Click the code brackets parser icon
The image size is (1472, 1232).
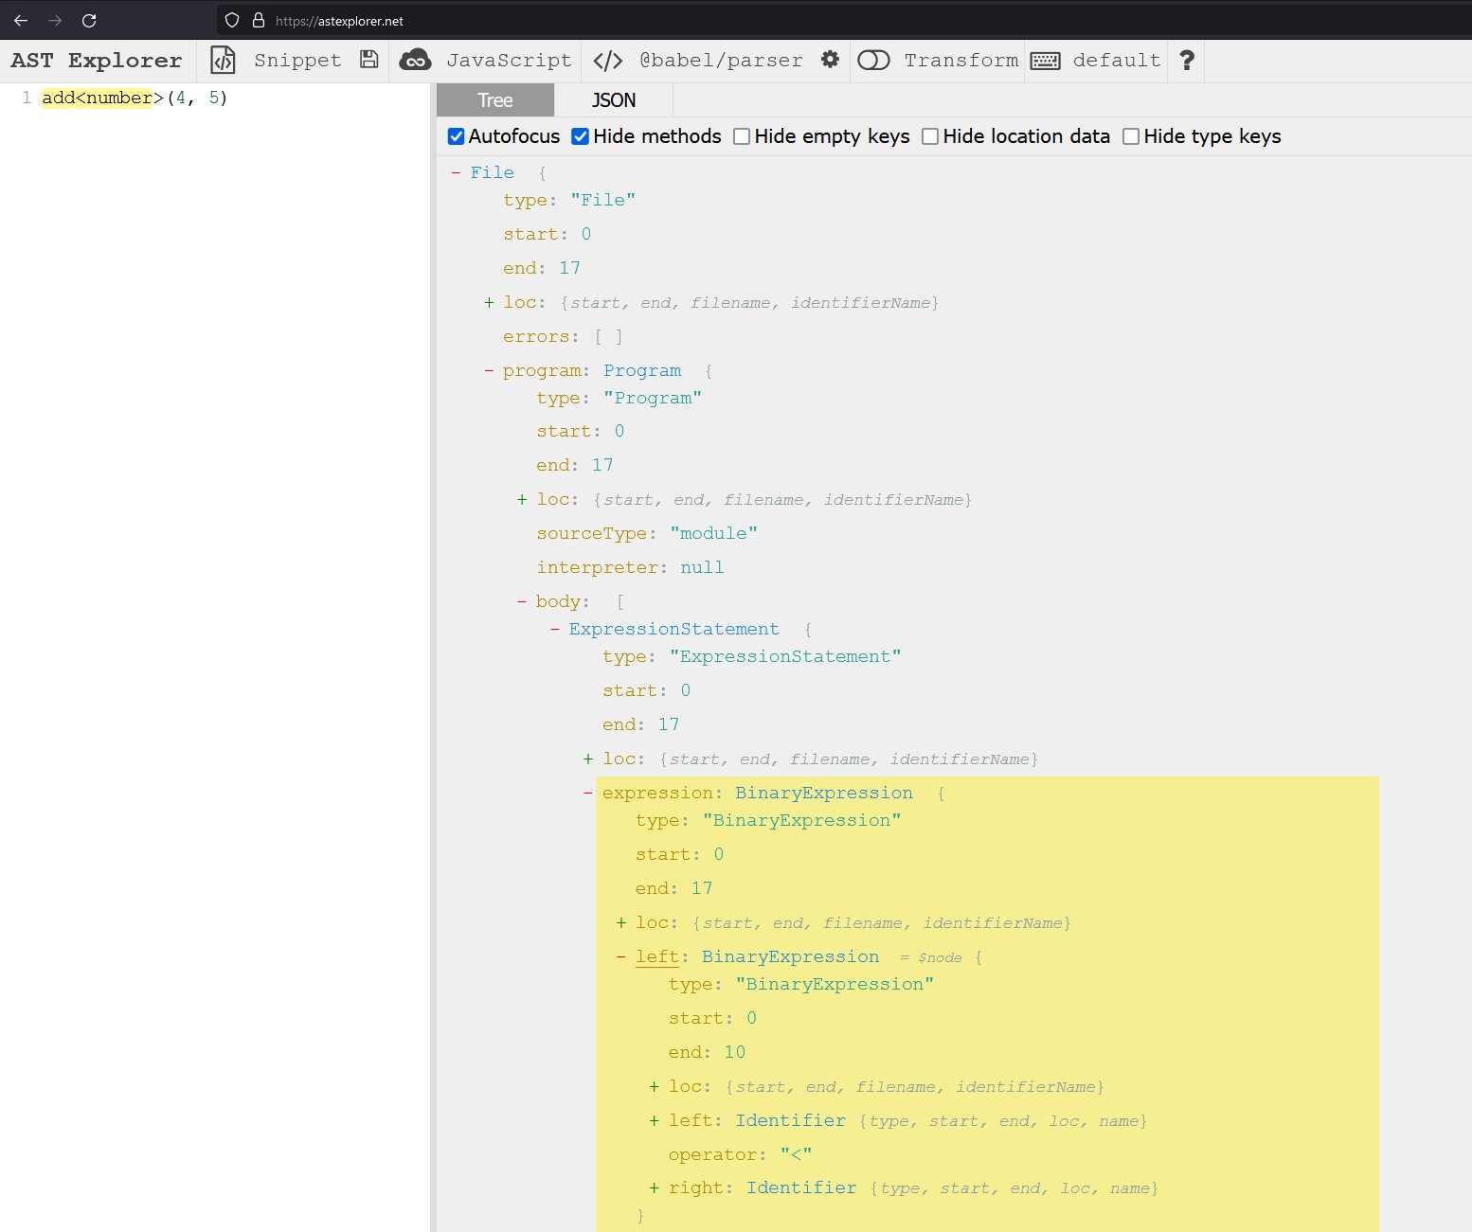[607, 61]
